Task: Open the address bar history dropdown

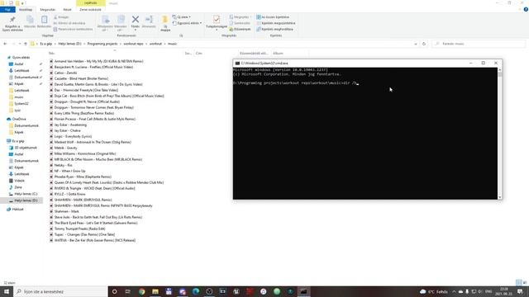Action: click(x=416, y=44)
